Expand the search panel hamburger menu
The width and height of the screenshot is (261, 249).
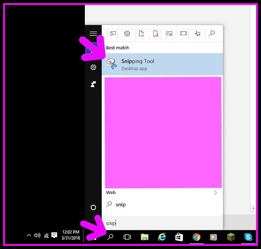pos(93,33)
